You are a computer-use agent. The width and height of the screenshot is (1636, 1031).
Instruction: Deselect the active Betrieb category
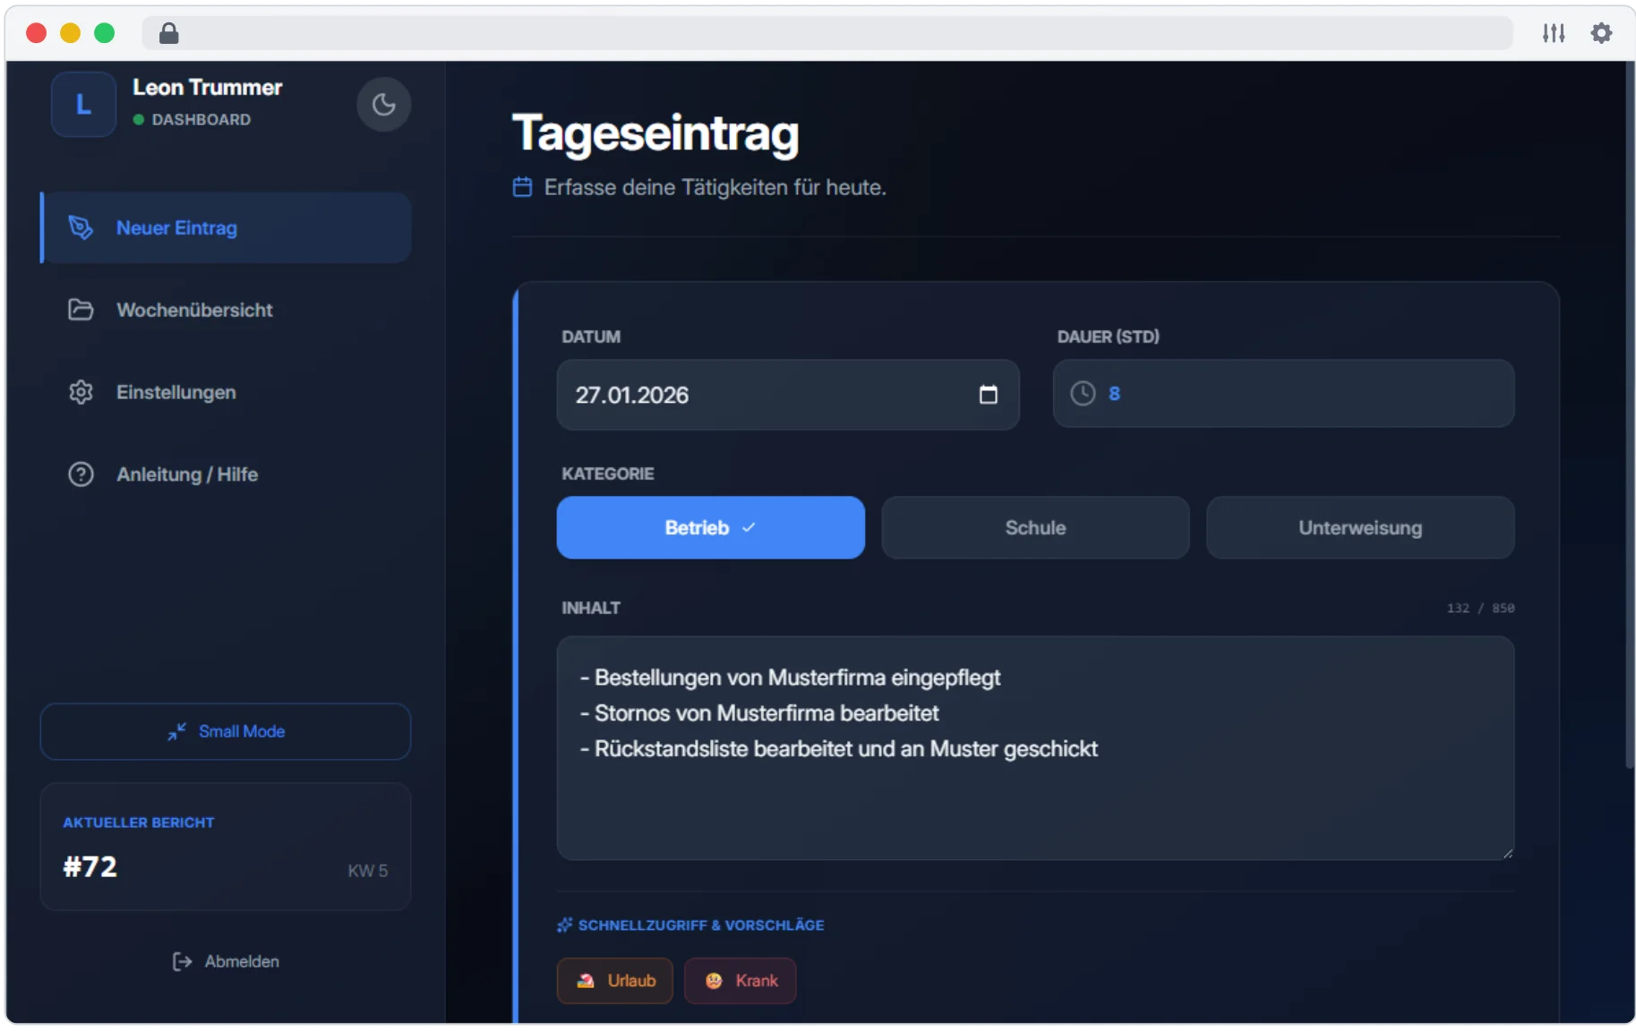710,527
